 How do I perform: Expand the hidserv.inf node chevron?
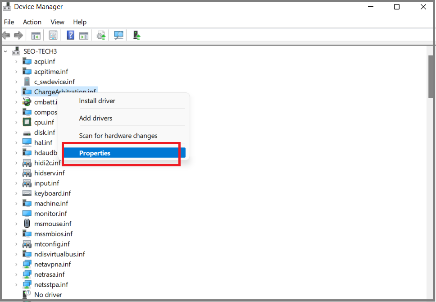tap(16, 173)
